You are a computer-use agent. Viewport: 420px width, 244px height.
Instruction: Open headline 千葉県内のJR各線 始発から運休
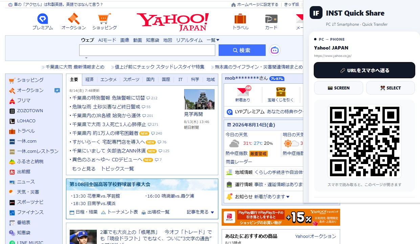tap(107, 116)
